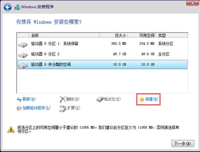Viewport: 200px width, 152px height.
Task: Click the format disk icon
Action: (x=100, y=99)
